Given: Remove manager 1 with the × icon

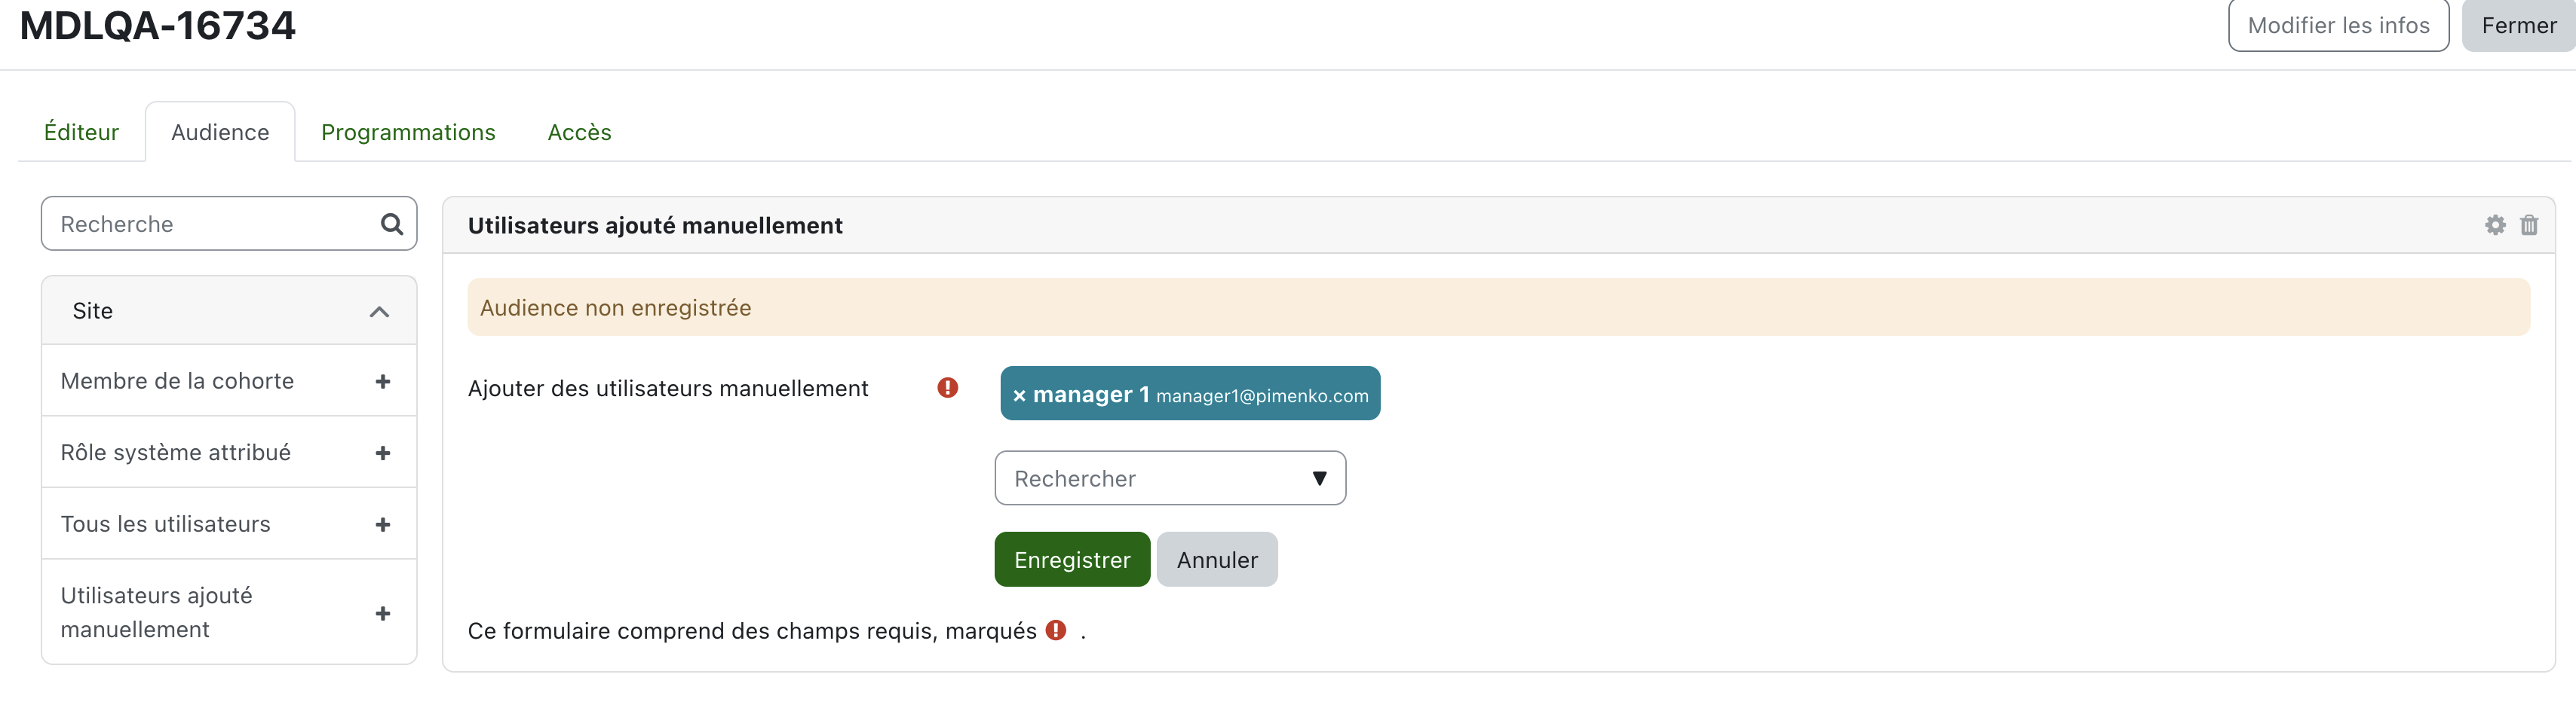Looking at the screenshot, I should (1019, 395).
